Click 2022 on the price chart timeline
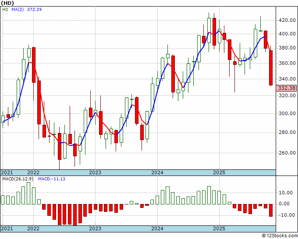 (33, 172)
